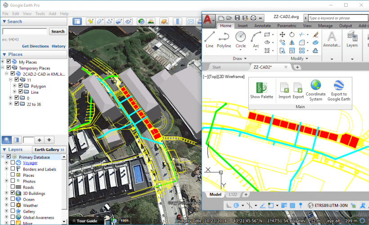Click the Search button
This screenshot has height=225, width=369.
tap(58, 32)
